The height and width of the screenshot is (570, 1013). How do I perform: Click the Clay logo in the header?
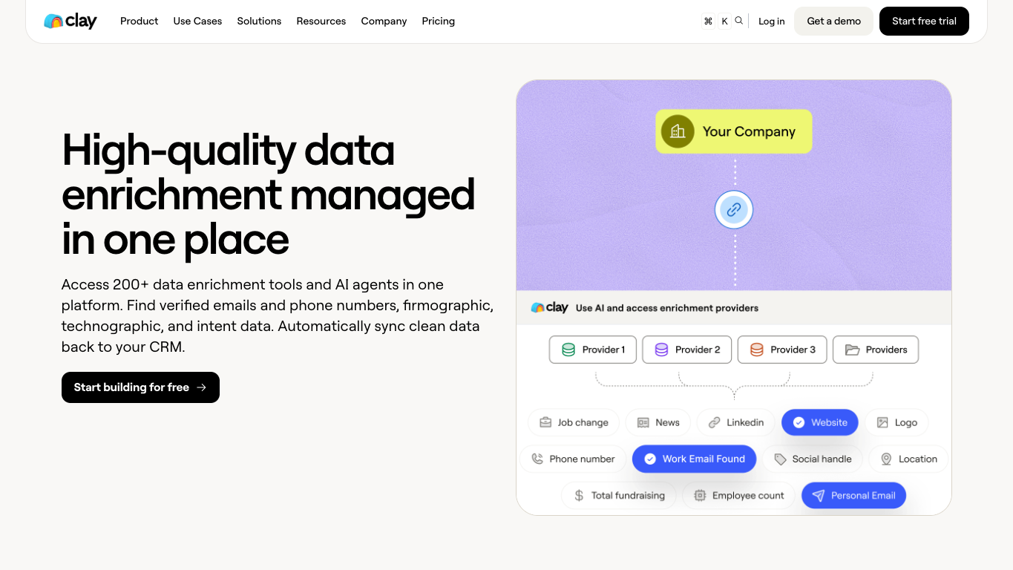point(71,21)
